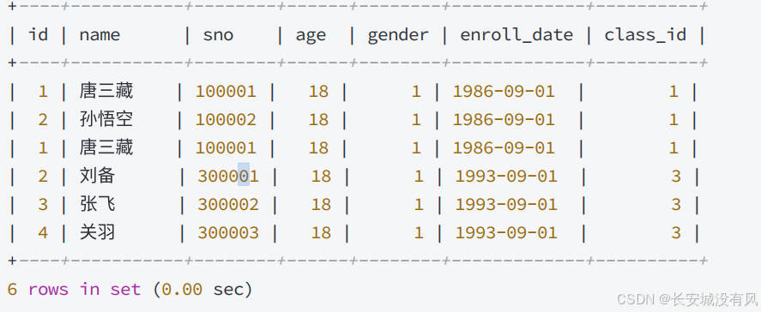This screenshot has height=312, width=761.
Task: Click the gender column header
Action: click(398, 36)
